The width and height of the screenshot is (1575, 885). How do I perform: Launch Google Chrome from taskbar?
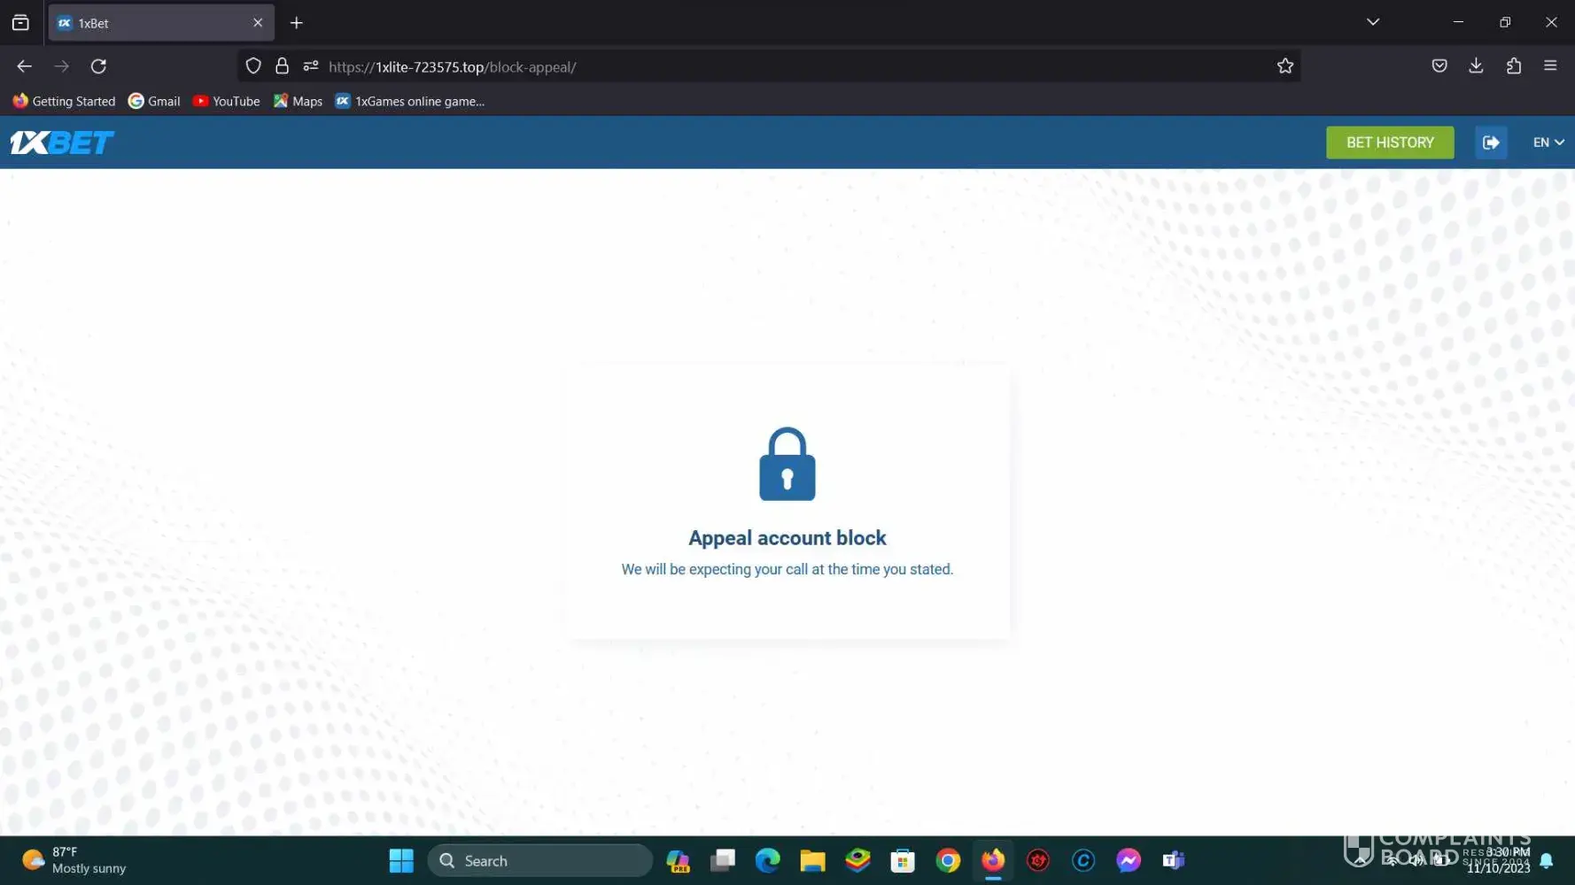coord(948,860)
